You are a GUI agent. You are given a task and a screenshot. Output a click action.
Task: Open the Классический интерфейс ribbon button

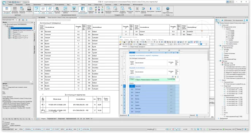7,10
